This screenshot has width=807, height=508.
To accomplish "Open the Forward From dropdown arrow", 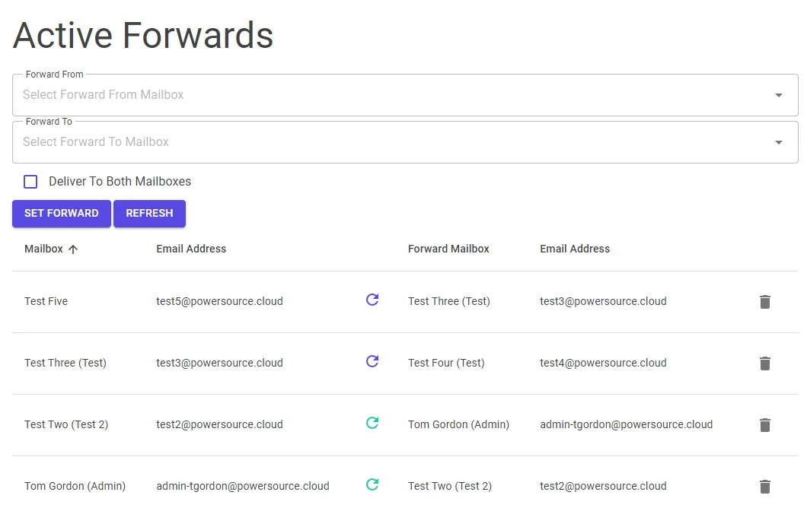I will [779, 95].
